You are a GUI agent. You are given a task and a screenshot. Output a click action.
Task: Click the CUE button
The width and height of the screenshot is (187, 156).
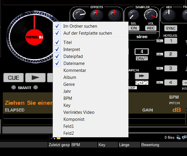(x=13, y=78)
